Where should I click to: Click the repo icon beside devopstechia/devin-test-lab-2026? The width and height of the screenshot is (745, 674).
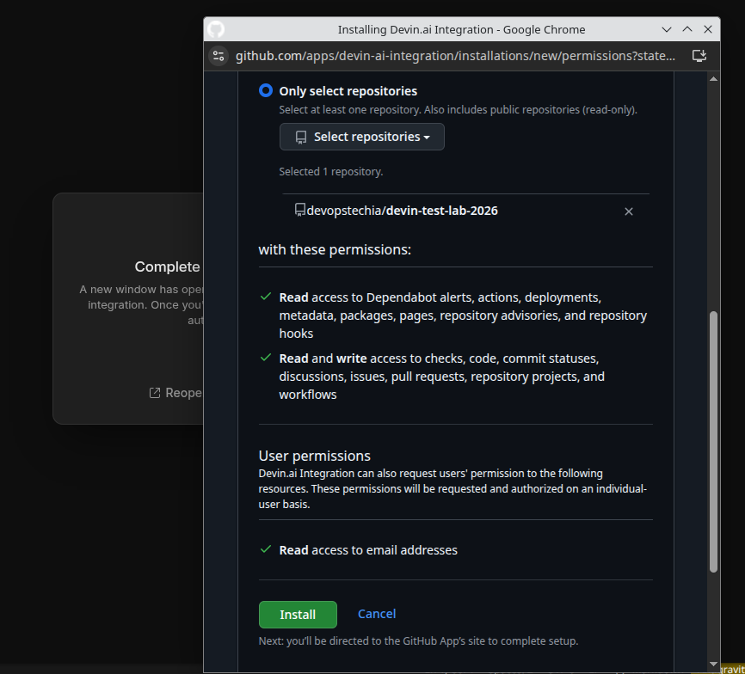[x=300, y=210]
